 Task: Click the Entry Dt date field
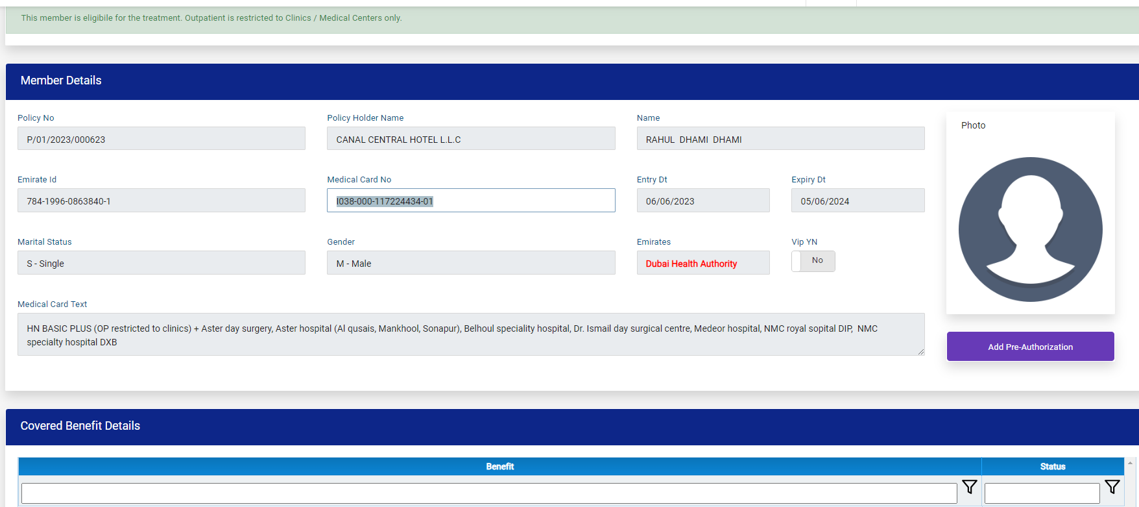tap(702, 201)
